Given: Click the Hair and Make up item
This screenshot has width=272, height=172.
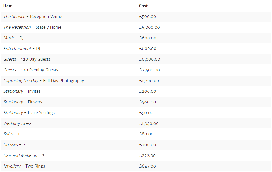Looking at the screenshot, I should (24, 155).
